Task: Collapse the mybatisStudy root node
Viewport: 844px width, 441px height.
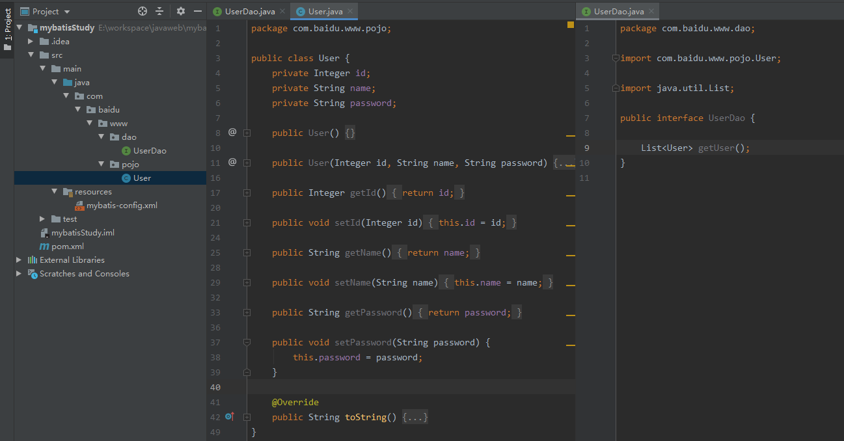Action: pyautogui.click(x=20, y=28)
